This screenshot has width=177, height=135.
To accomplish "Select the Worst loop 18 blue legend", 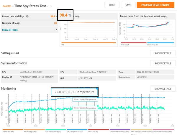I will pos(160,43).
